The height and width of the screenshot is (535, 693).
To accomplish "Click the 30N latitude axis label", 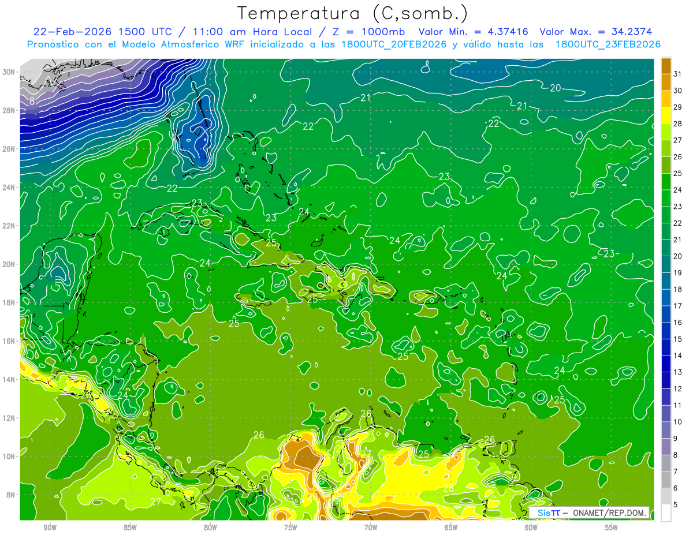I will [9, 72].
